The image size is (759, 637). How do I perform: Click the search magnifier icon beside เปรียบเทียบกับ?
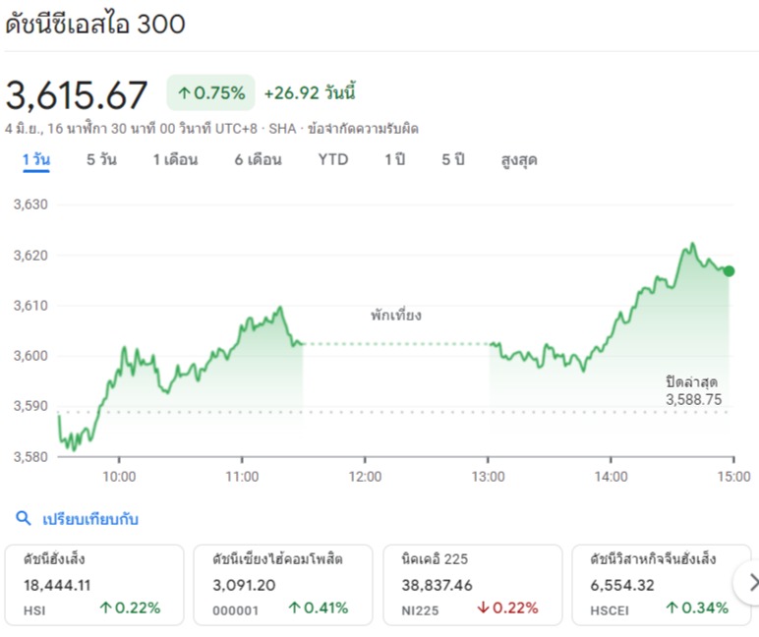click(23, 518)
